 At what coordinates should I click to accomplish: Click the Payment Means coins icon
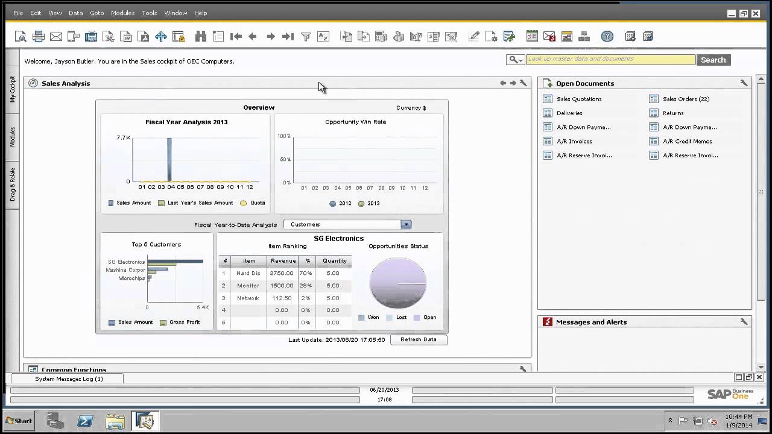[x=399, y=37]
